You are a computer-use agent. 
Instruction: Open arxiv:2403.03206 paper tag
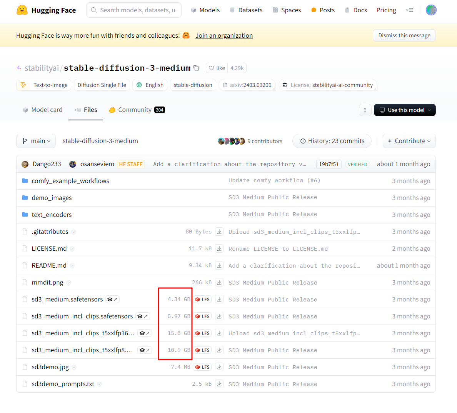pyautogui.click(x=247, y=85)
